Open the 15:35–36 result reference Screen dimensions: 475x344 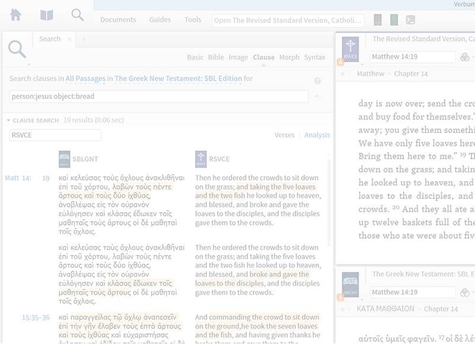point(36,318)
